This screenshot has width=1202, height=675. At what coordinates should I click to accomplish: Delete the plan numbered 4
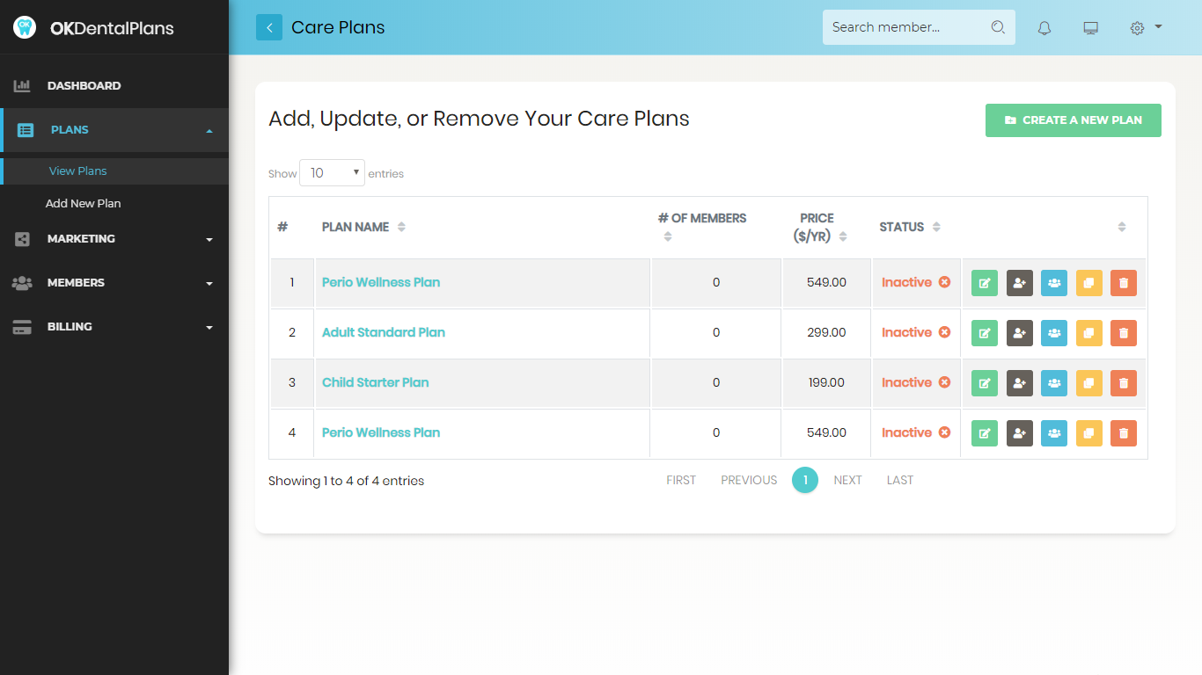click(x=1124, y=433)
